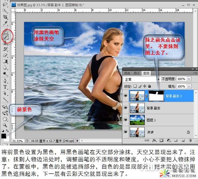Click the 33.33% zoom level field
198x179 pixels.
click(17, 141)
